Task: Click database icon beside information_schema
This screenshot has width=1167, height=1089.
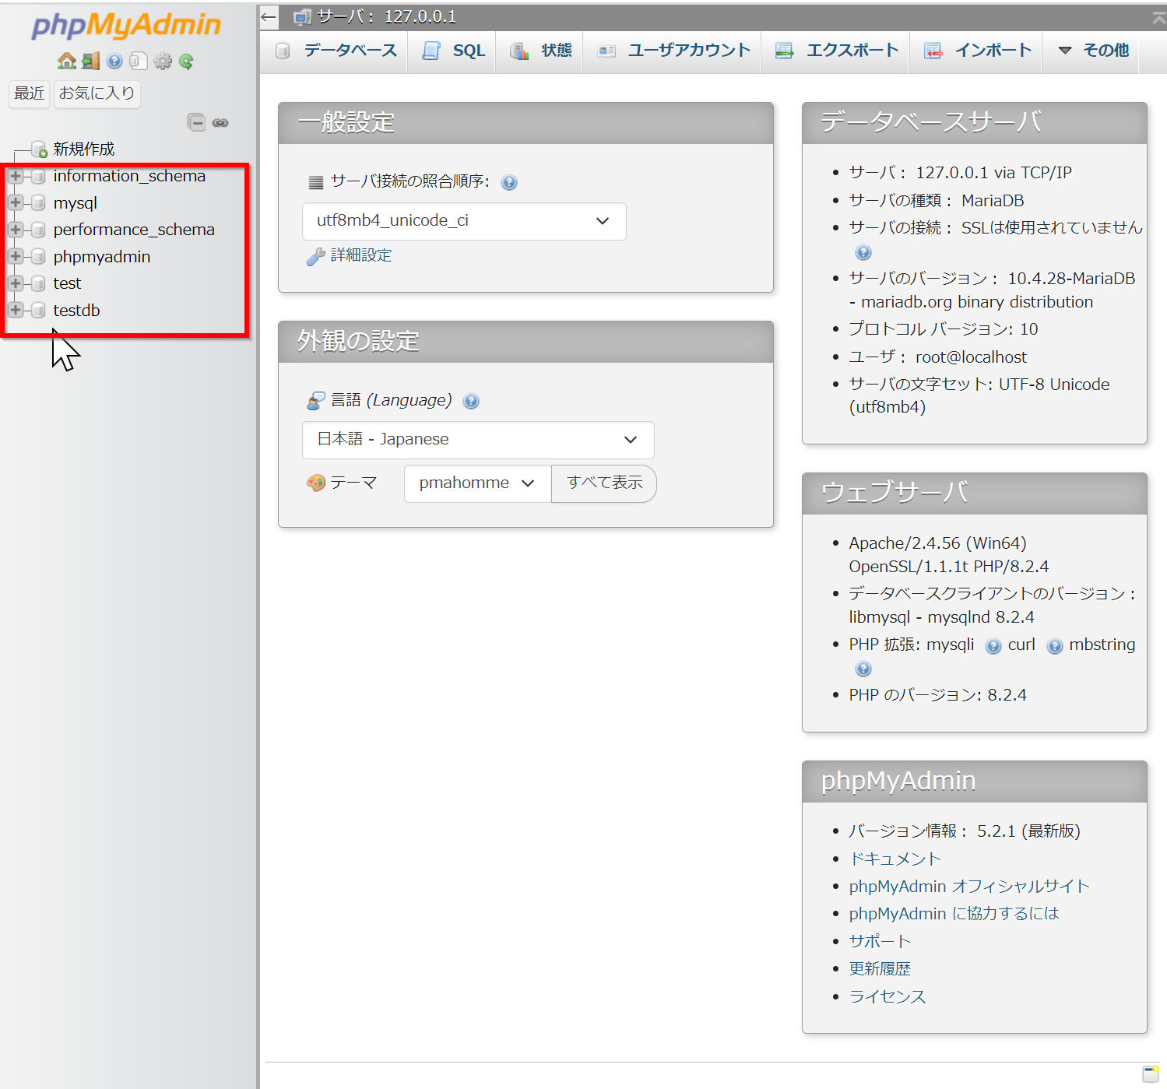Action: pos(37,176)
